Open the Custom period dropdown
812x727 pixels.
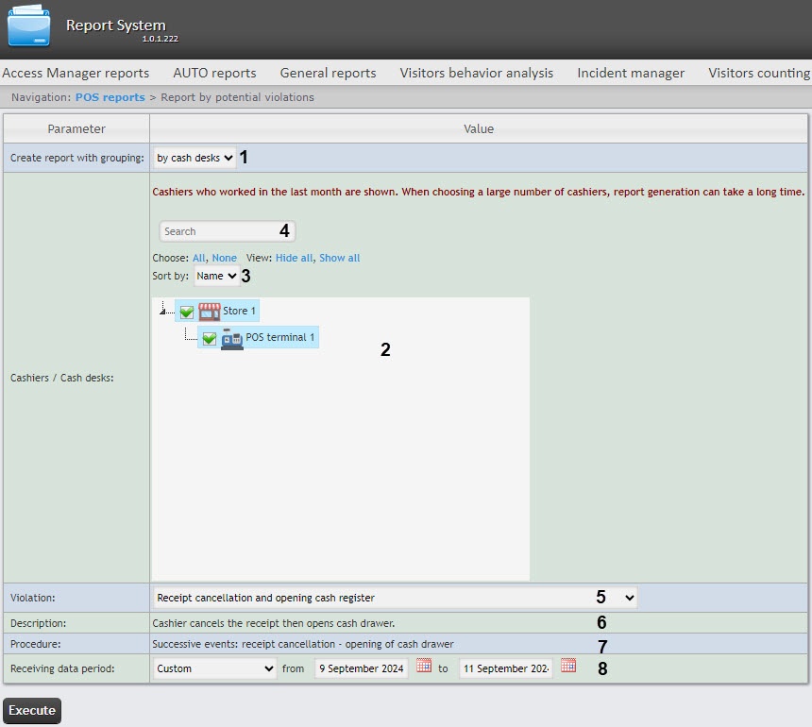coord(215,668)
